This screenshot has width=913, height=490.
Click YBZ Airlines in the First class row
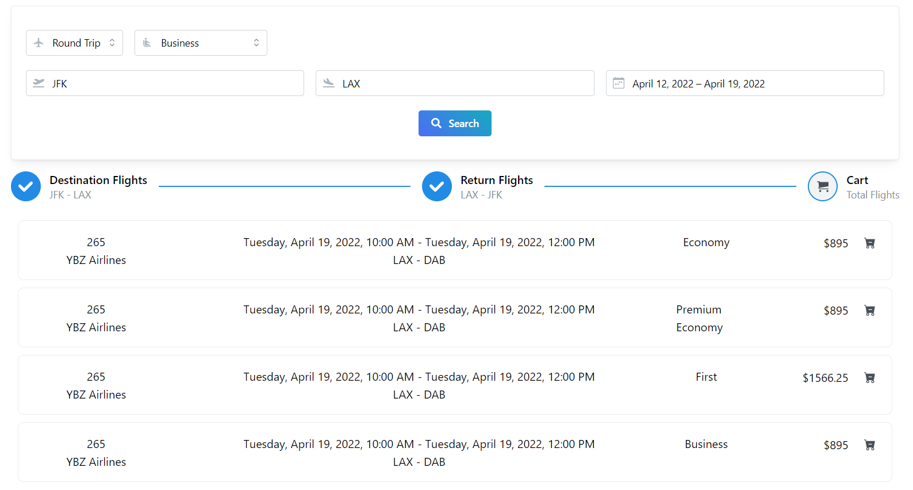(96, 395)
